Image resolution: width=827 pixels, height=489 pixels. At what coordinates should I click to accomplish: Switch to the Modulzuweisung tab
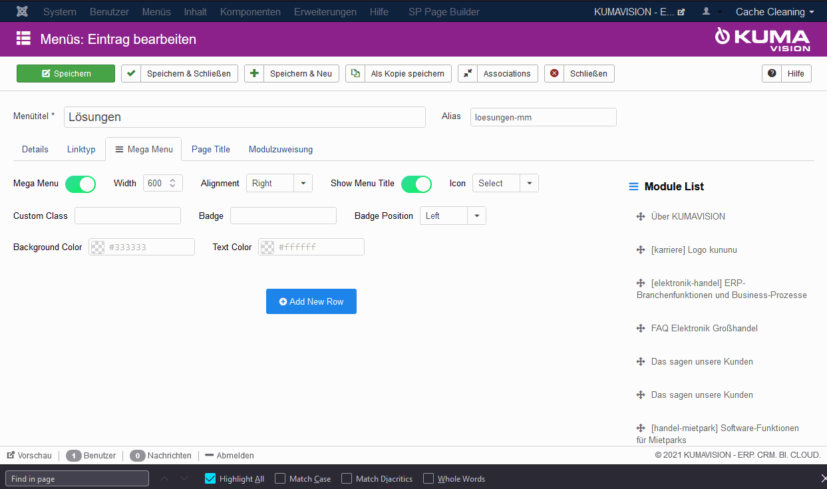[281, 149]
